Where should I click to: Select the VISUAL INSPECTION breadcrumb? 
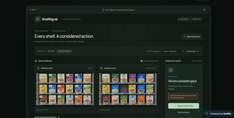click(59, 31)
